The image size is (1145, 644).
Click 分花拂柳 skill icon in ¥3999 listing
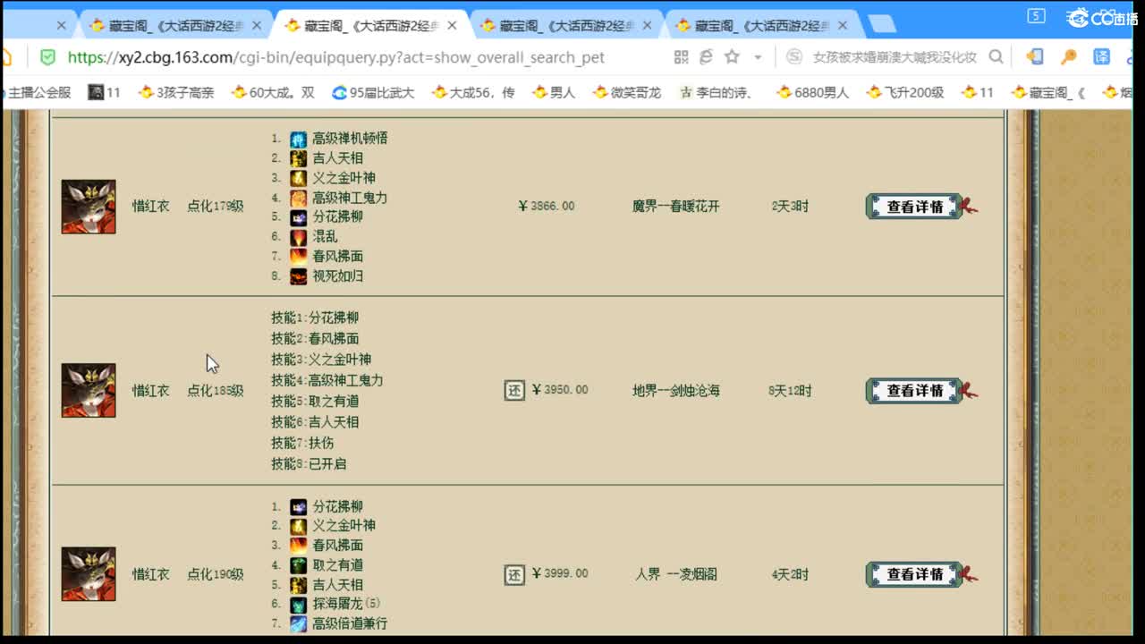pyautogui.click(x=299, y=506)
